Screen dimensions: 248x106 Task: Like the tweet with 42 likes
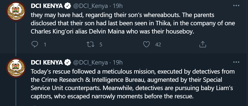(x=146, y=44)
